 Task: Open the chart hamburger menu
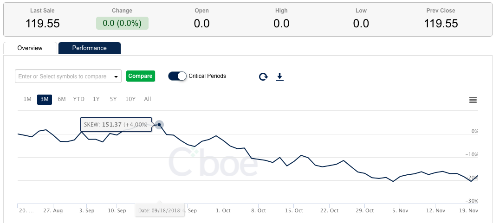[473, 100]
